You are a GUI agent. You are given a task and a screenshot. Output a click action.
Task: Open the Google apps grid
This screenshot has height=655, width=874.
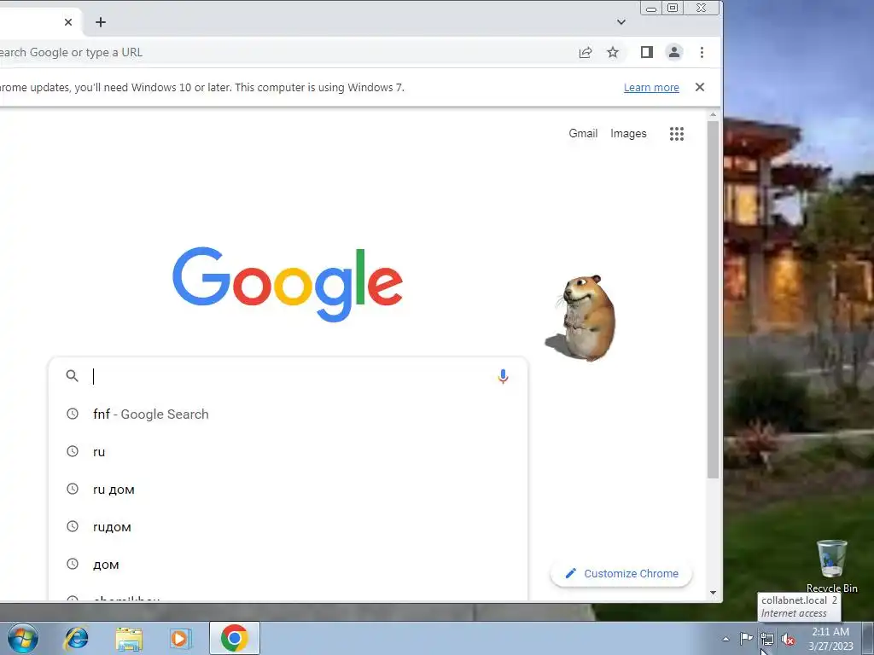[x=677, y=134]
